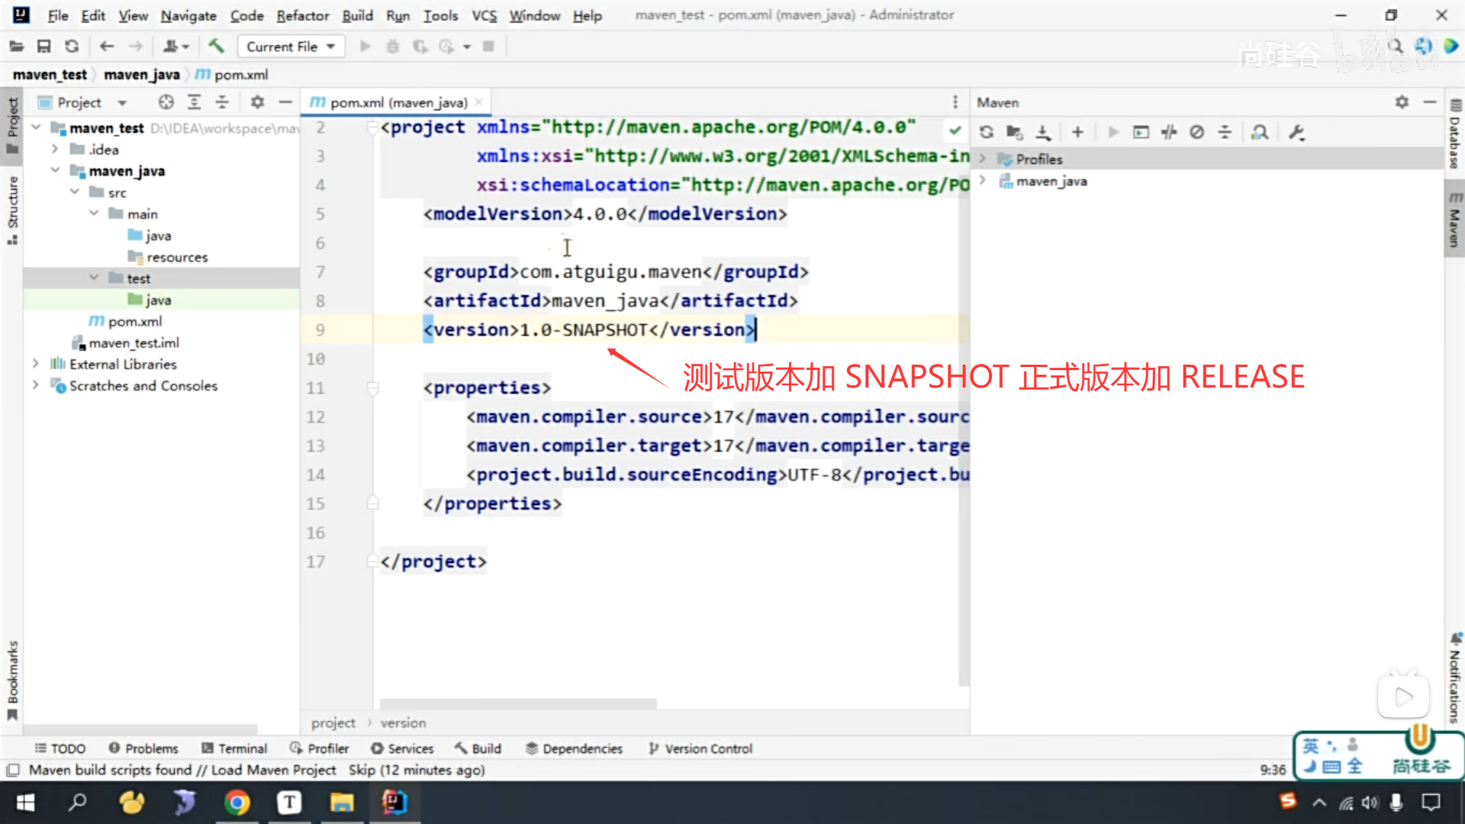1465x824 pixels.
Task: Click Download Sources icon in Maven panel
Action: 1043,132
